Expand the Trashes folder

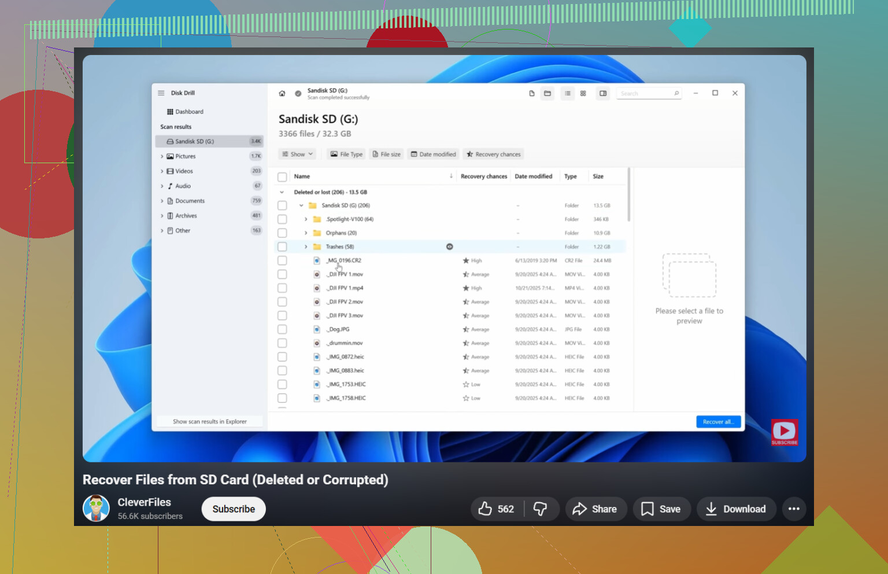coord(306,246)
